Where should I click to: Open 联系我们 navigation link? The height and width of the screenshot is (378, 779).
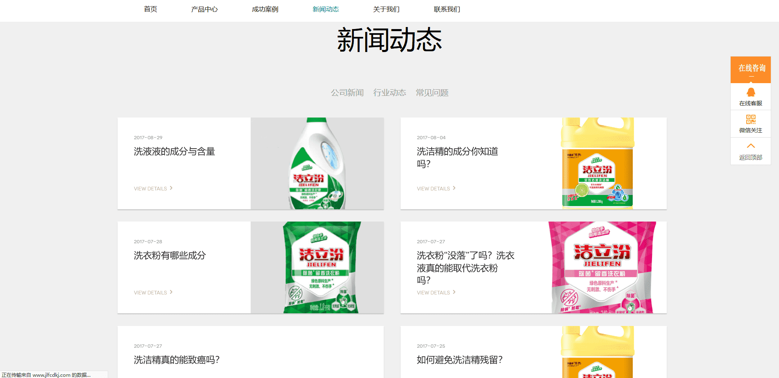tap(447, 9)
